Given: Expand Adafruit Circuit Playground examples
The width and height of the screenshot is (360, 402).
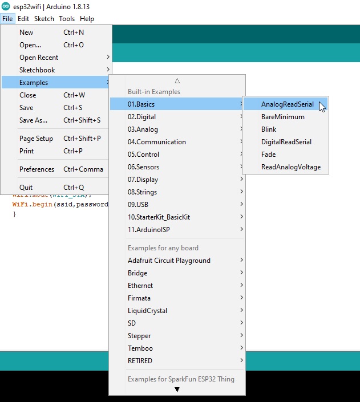Looking at the screenshot, I should 177,261.
